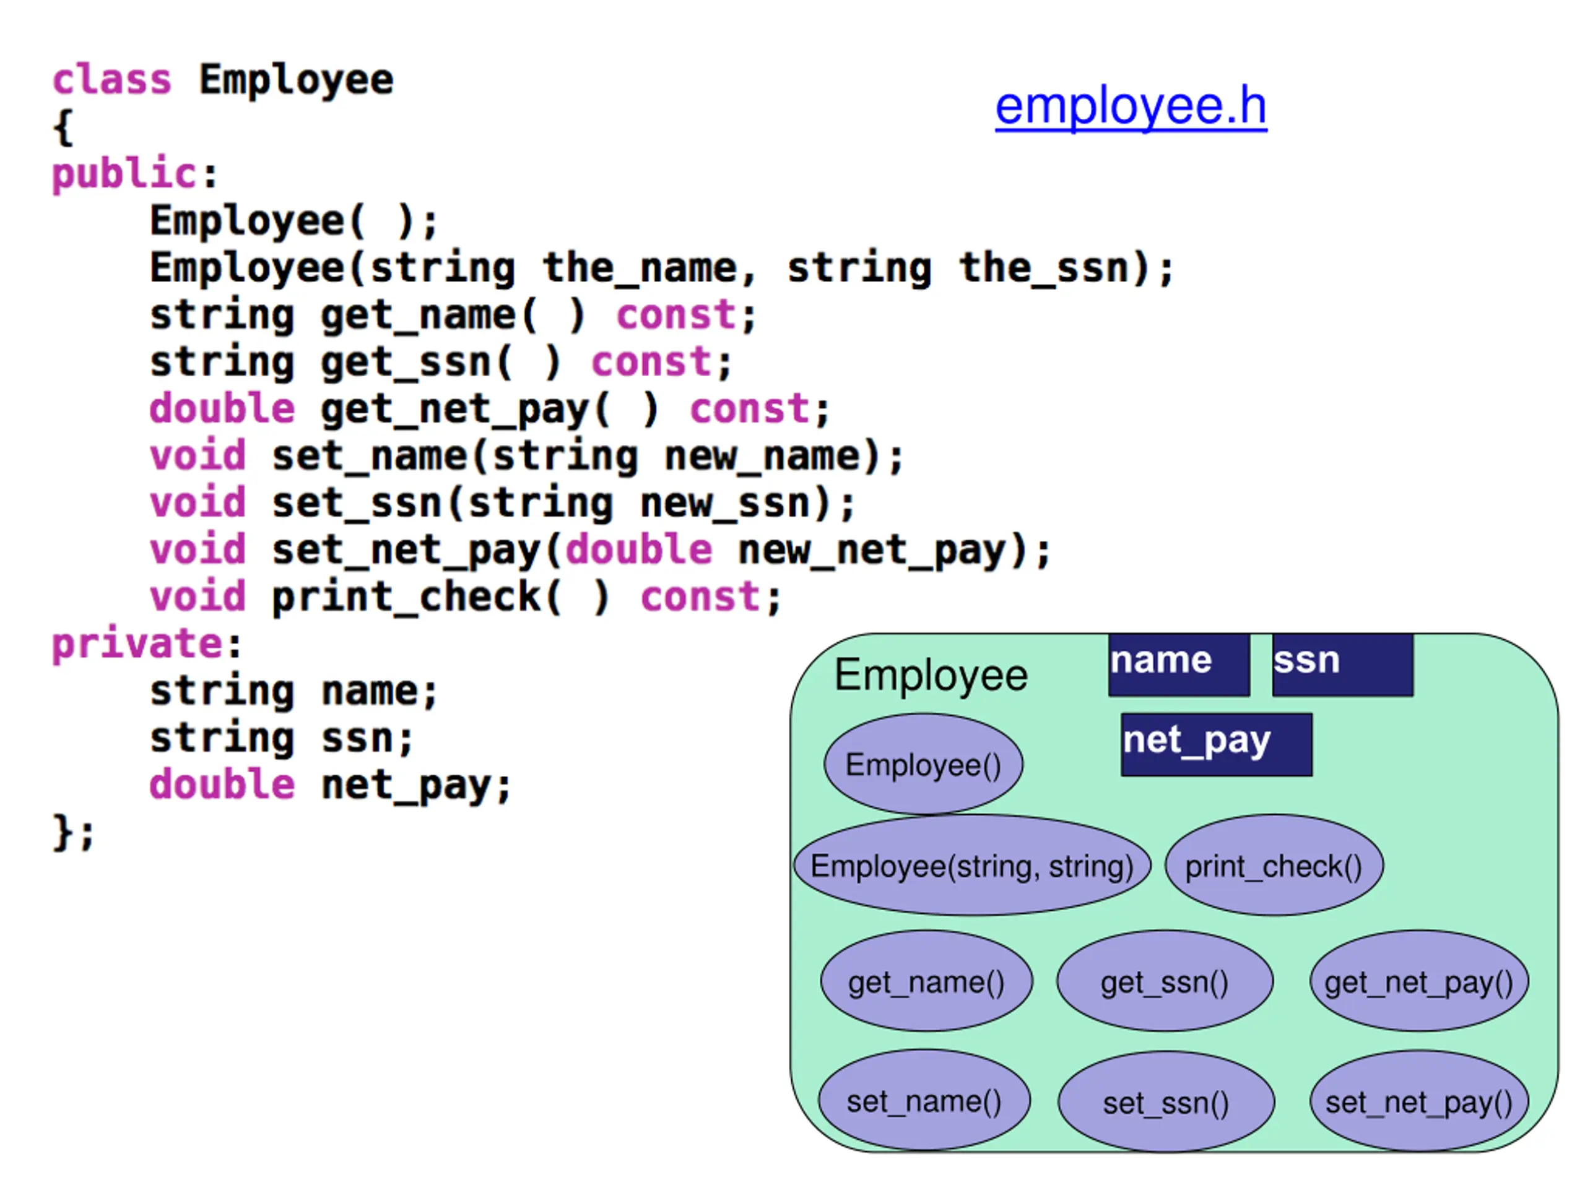Select the get_net_pay() oval
This screenshot has width=1585, height=1188.
[1419, 981]
